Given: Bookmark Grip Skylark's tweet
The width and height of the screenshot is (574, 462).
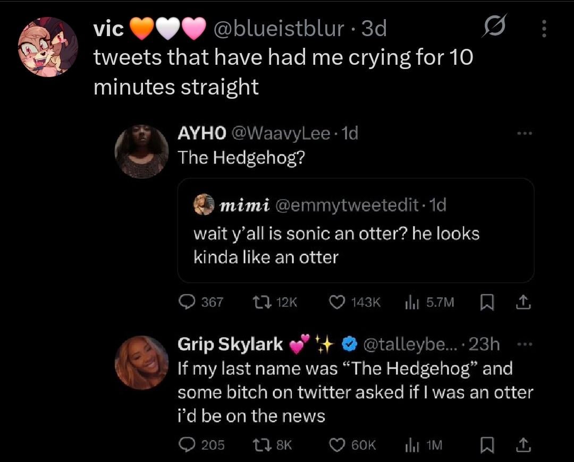Looking at the screenshot, I should [x=487, y=445].
